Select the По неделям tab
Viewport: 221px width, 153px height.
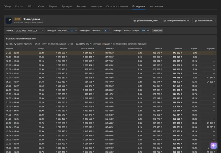coord(139,6)
